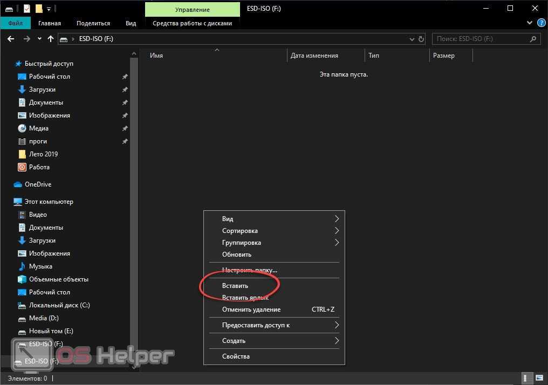Click the Back navigation arrow

pyautogui.click(x=10, y=39)
